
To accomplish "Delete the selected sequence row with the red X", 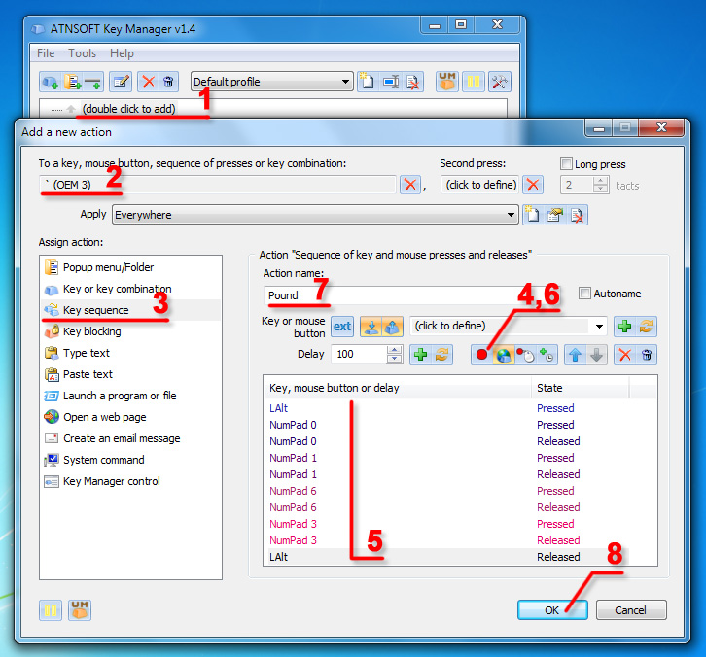I will 625,355.
